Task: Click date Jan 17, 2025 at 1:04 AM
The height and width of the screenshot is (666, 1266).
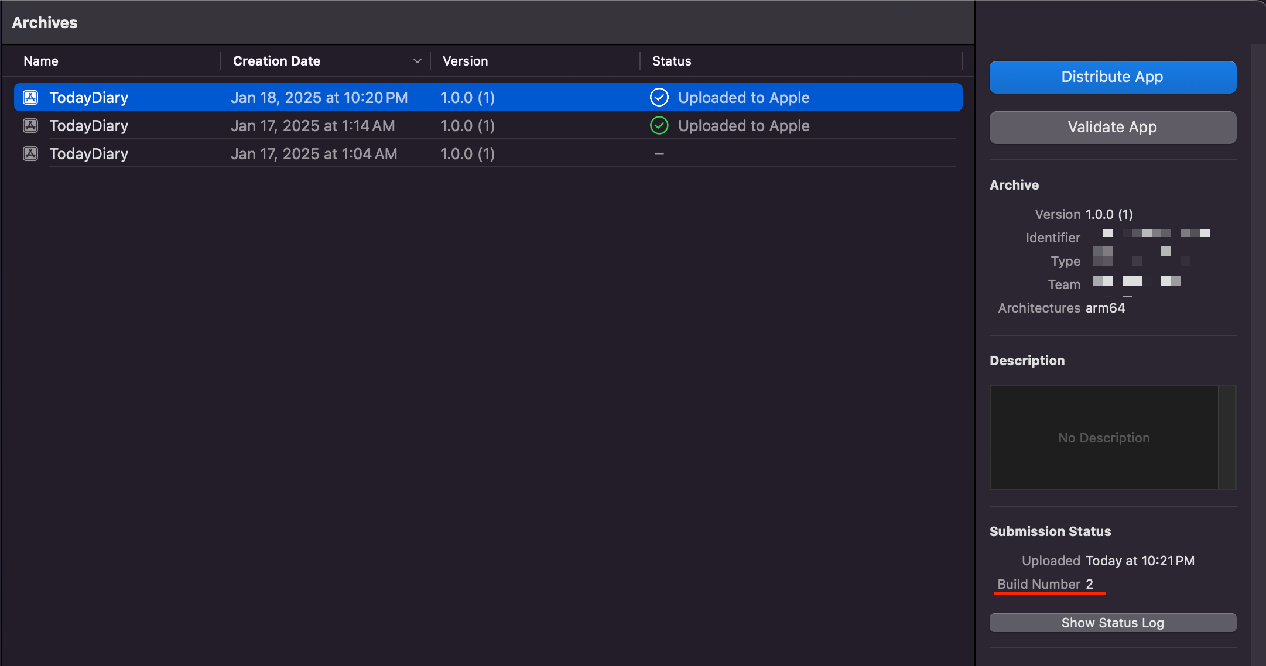Action: [314, 154]
